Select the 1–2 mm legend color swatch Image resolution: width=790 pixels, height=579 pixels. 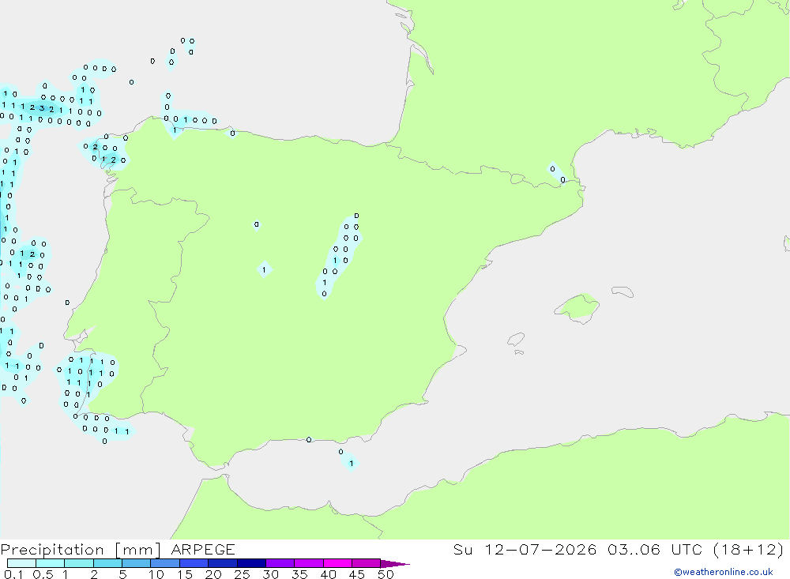(78, 563)
